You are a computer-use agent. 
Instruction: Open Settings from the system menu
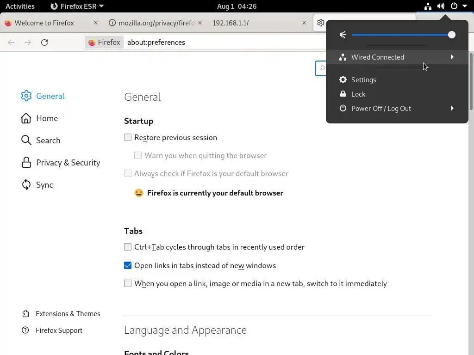point(363,80)
